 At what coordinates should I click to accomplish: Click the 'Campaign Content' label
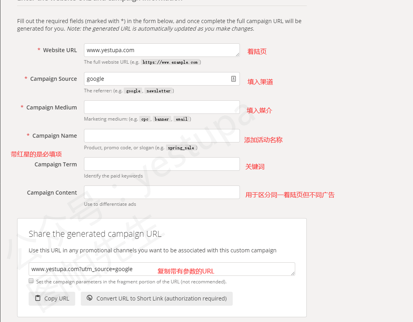click(52, 193)
